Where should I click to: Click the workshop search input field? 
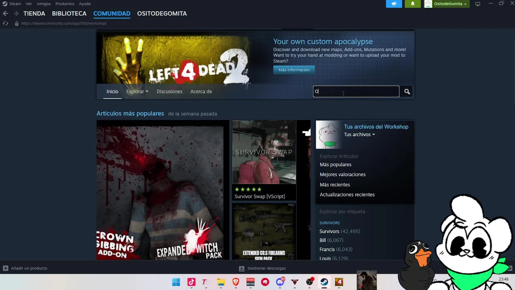pos(356,91)
